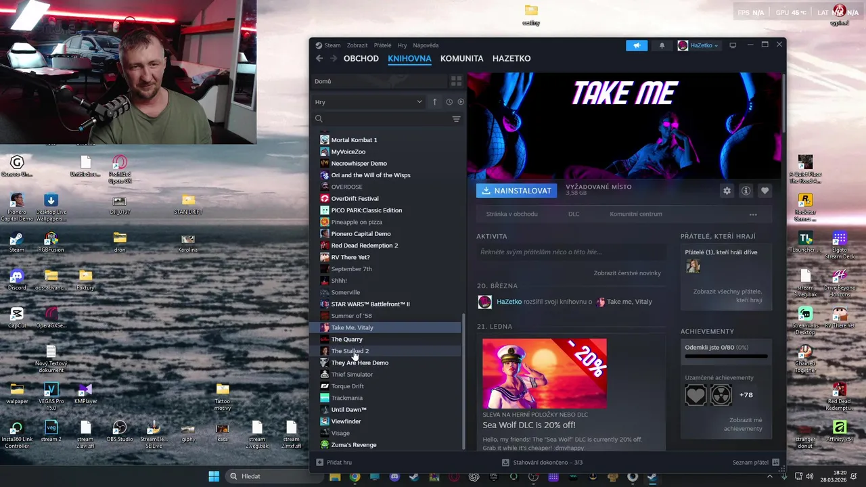Image resolution: width=866 pixels, height=487 pixels.
Task: Click +78 more locked achievements
Action: (746, 395)
